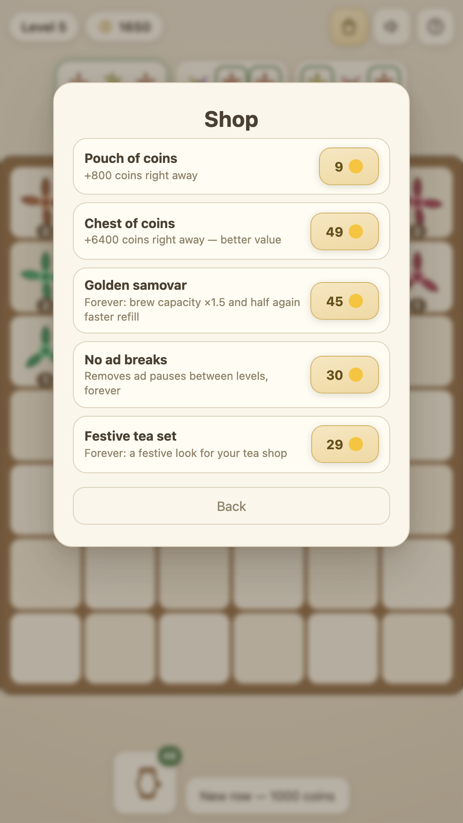Buy the Golden samovar for 45
The height and width of the screenshot is (823, 463).
pyautogui.click(x=344, y=301)
